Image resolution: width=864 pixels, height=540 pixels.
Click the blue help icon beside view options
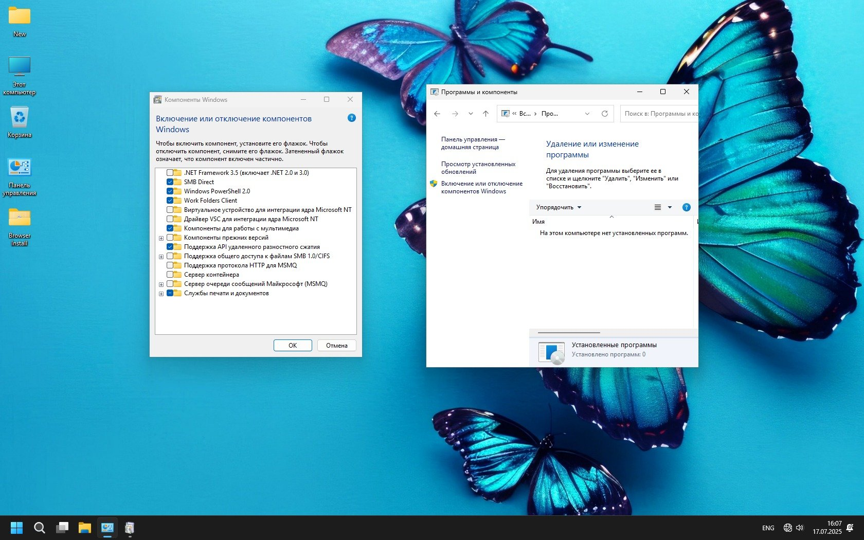pyautogui.click(x=686, y=207)
